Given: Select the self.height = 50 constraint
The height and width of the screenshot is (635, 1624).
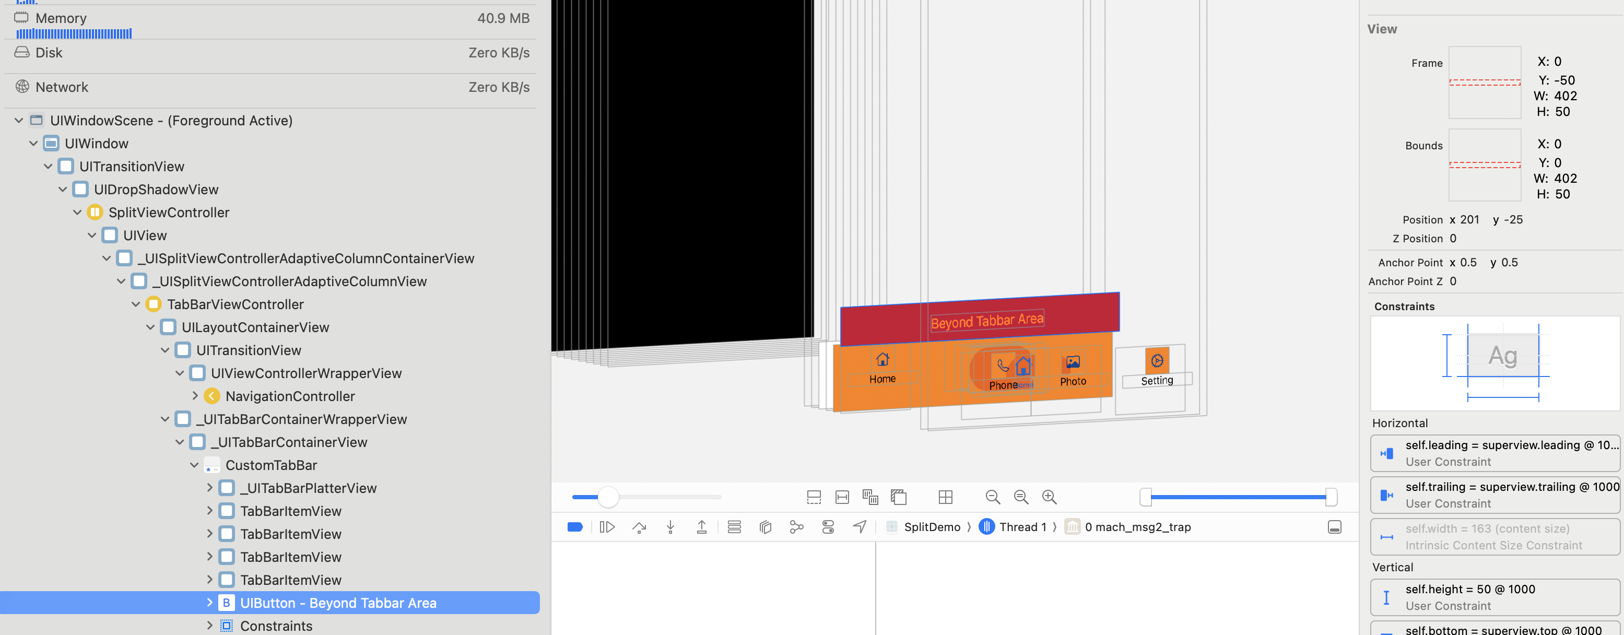Looking at the screenshot, I should click(x=1494, y=597).
